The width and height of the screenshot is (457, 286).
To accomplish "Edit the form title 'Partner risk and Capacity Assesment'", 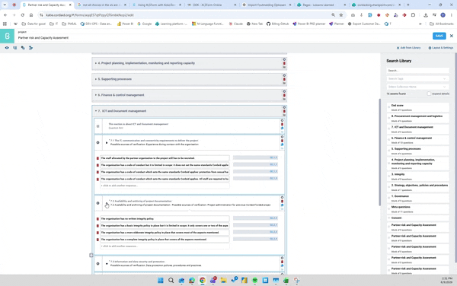I will tap(43, 38).
